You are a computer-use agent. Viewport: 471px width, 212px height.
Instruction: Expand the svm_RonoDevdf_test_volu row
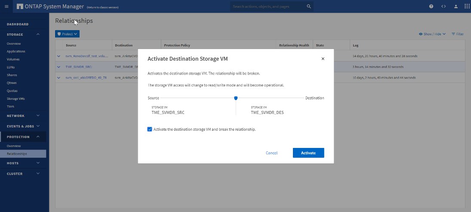pos(59,56)
